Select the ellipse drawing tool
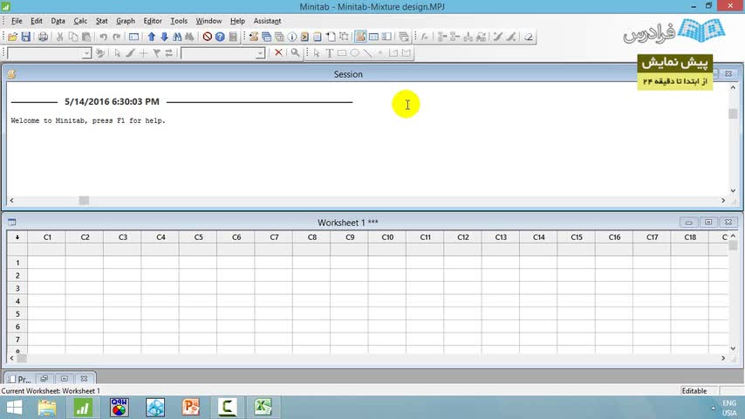 (x=354, y=53)
